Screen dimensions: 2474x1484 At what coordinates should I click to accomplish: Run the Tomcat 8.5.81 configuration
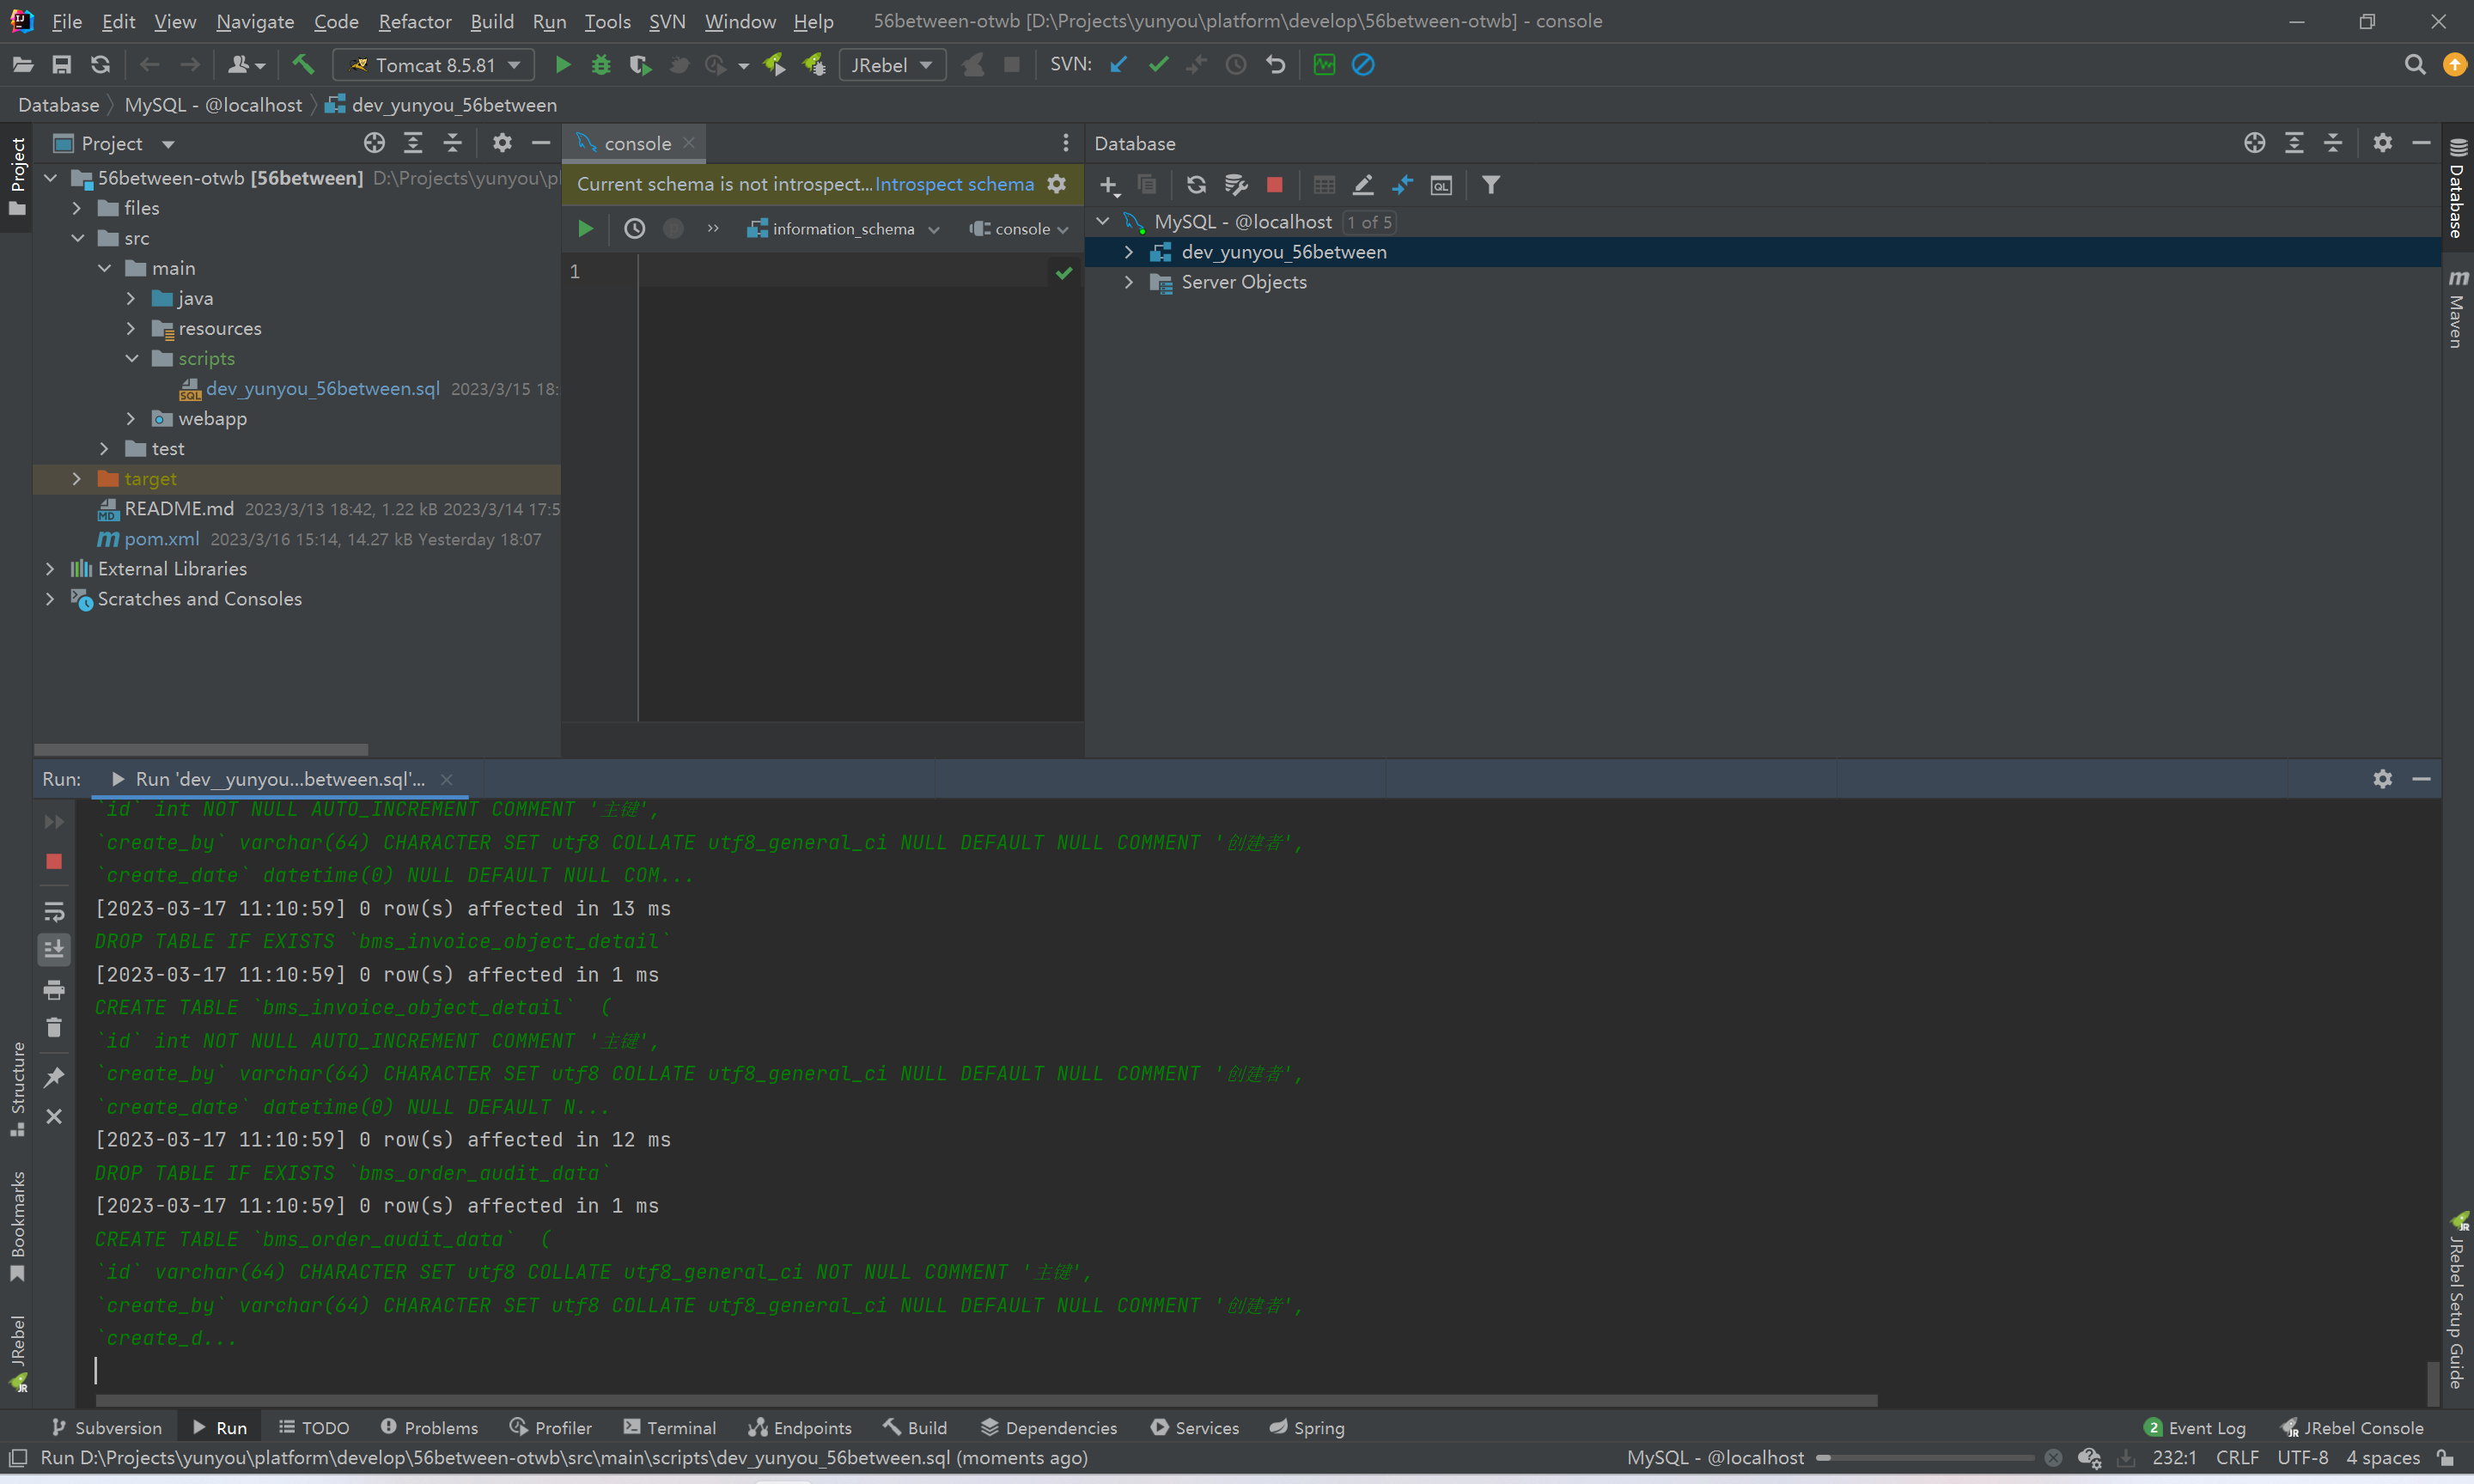click(x=563, y=65)
